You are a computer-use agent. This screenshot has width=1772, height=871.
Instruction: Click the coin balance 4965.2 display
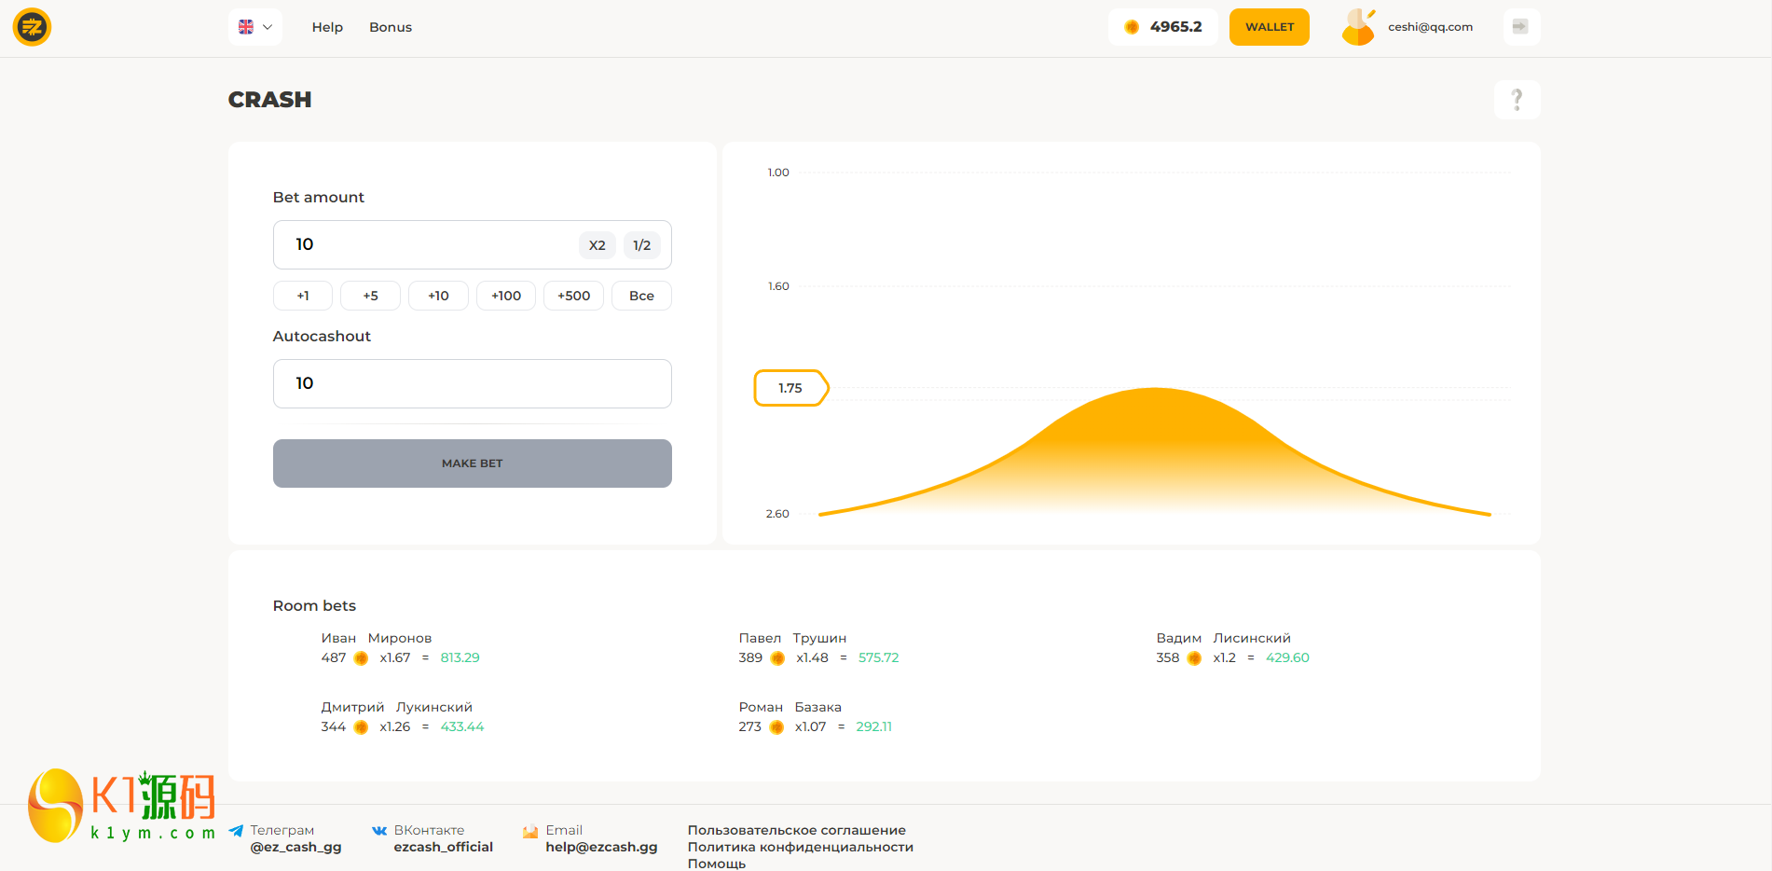pos(1162,27)
